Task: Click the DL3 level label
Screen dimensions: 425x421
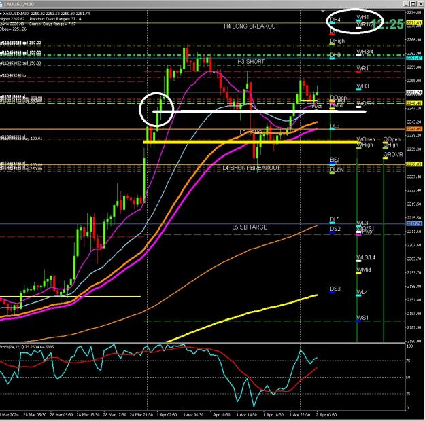Action: pyautogui.click(x=335, y=126)
